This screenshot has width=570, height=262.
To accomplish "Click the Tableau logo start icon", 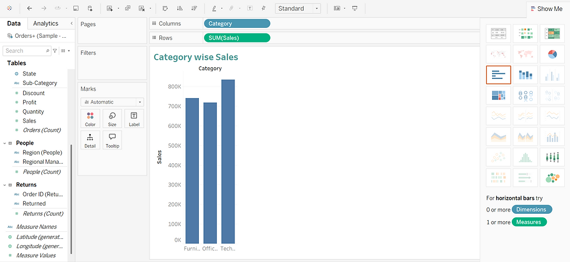I will (9, 8).
